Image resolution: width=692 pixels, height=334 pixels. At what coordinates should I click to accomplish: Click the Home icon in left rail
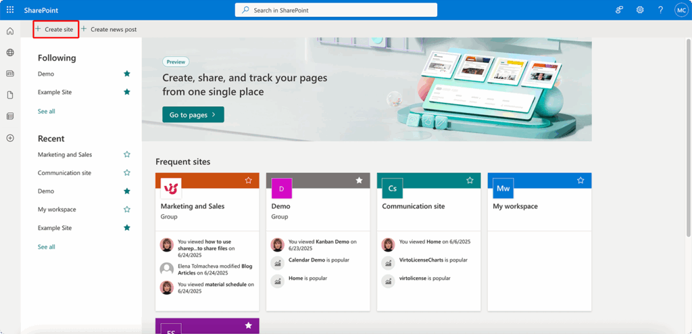tap(10, 31)
